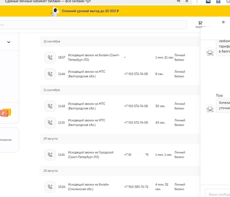Click call icon for 11:41 Городской call

point(50,154)
